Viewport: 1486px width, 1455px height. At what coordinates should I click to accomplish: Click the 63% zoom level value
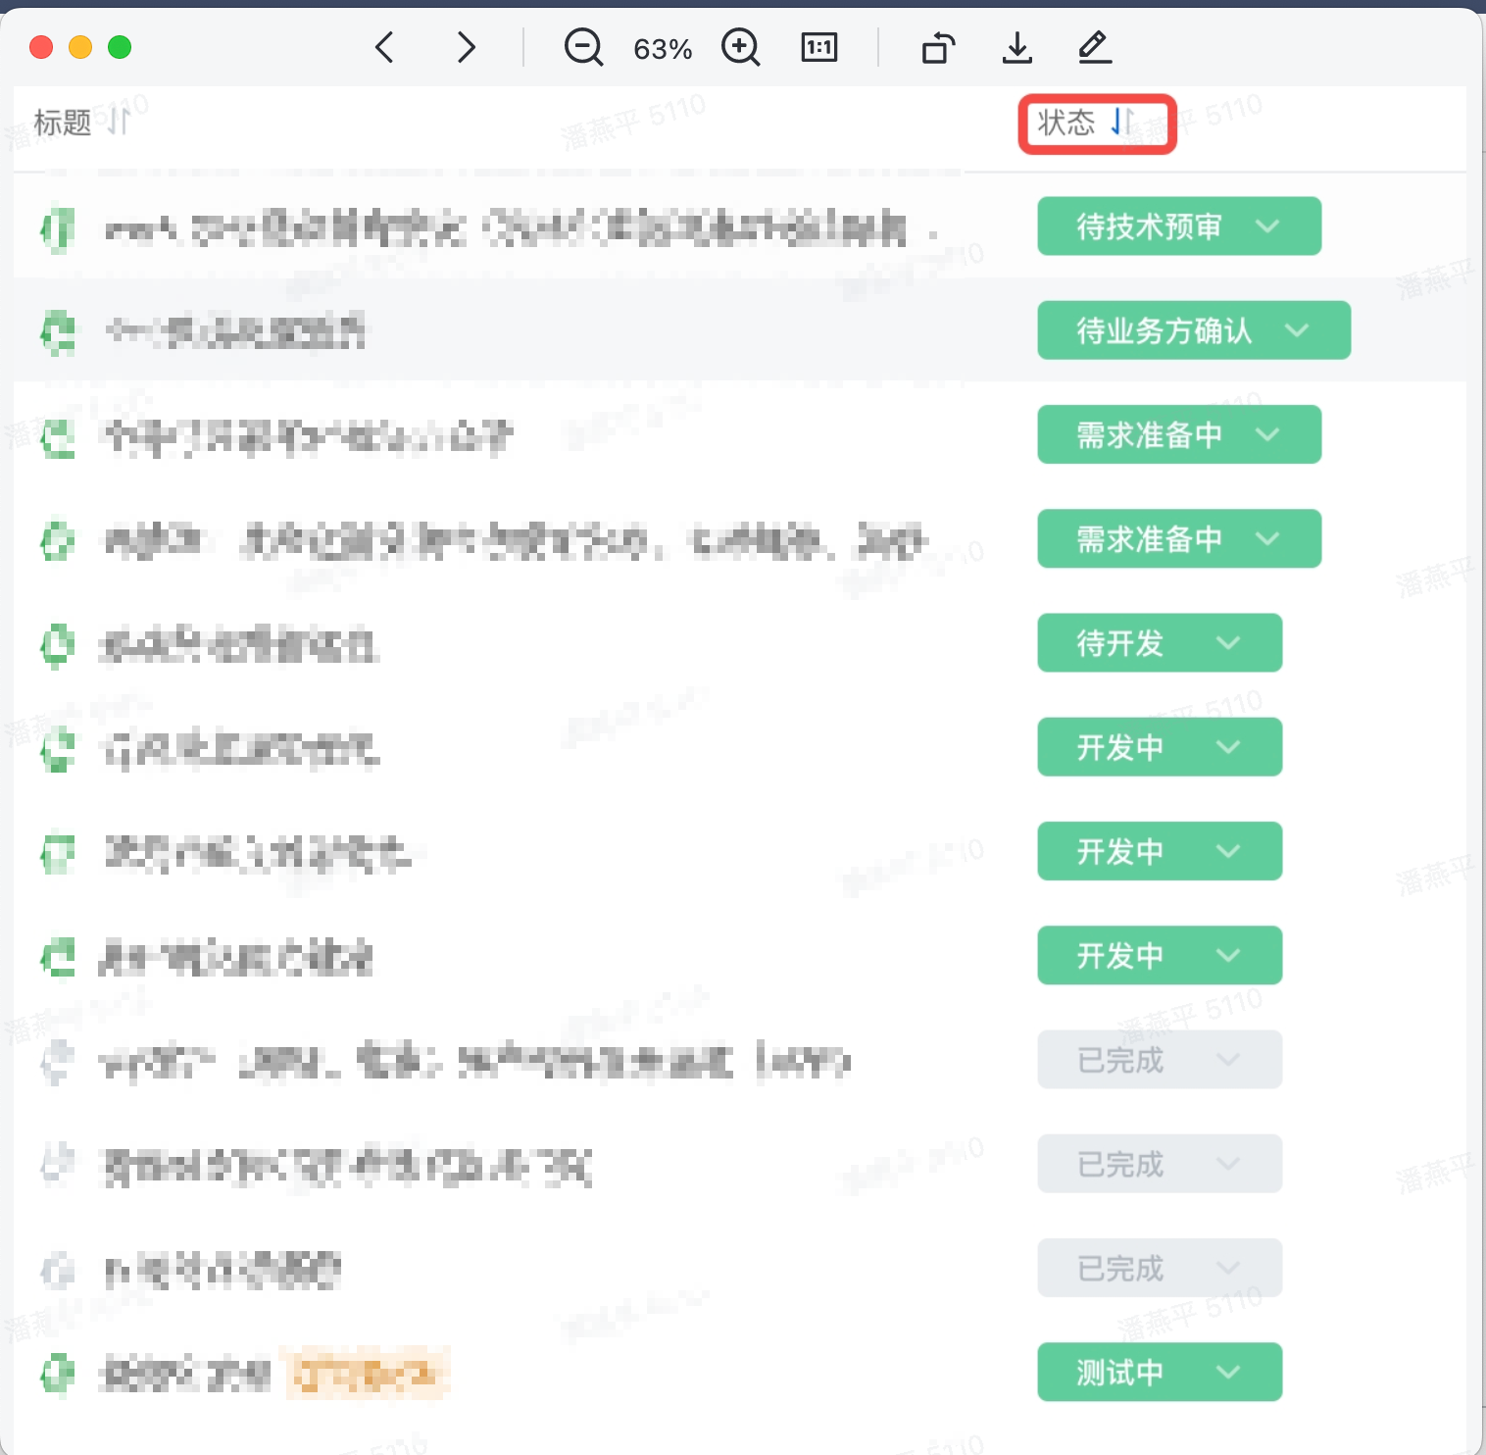(x=663, y=49)
